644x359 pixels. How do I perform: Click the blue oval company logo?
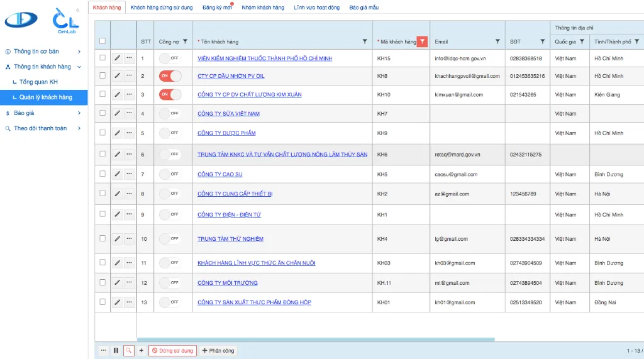click(x=21, y=19)
